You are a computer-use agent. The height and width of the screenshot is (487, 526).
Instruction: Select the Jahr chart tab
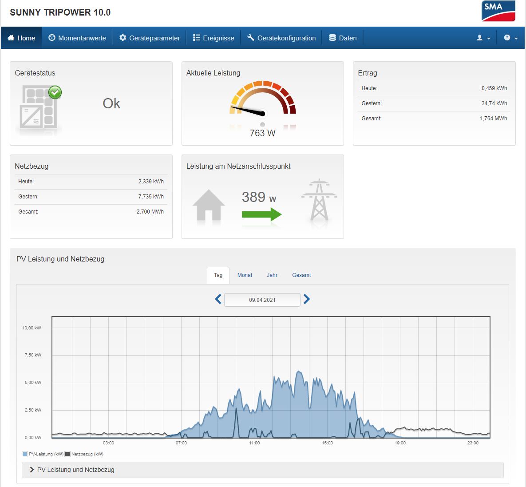(x=272, y=275)
